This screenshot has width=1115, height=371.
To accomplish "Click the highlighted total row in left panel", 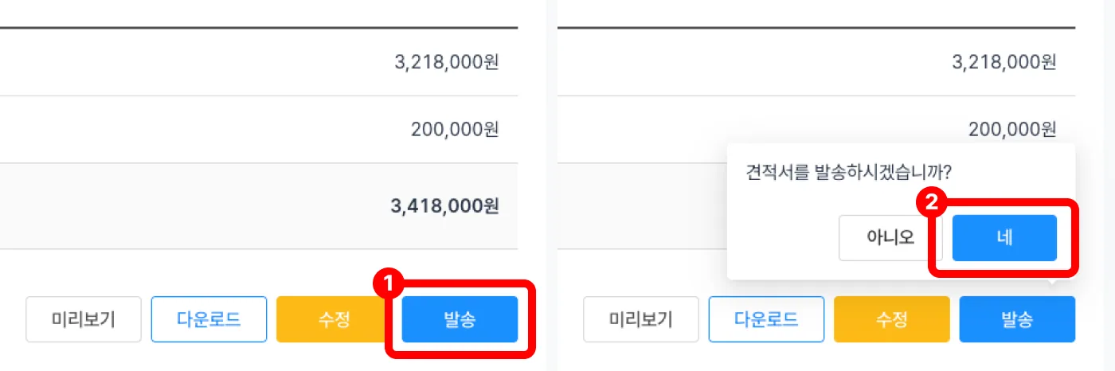I will click(x=259, y=206).
